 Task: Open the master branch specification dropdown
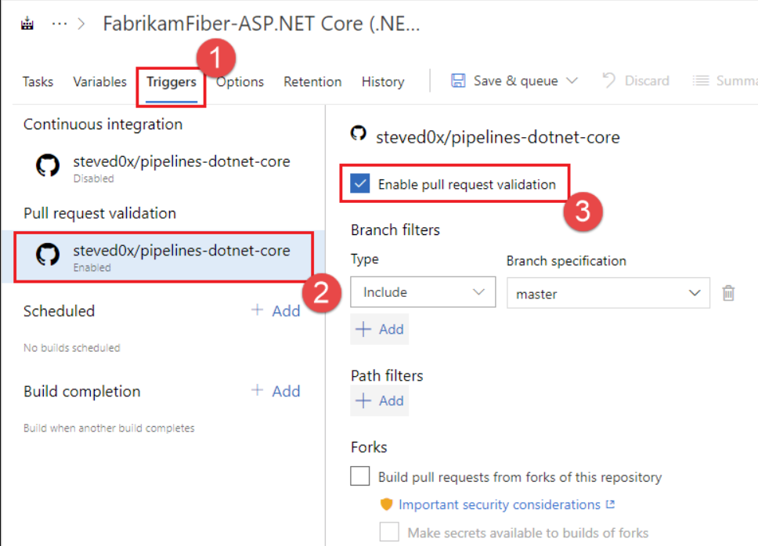click(608, 293)
